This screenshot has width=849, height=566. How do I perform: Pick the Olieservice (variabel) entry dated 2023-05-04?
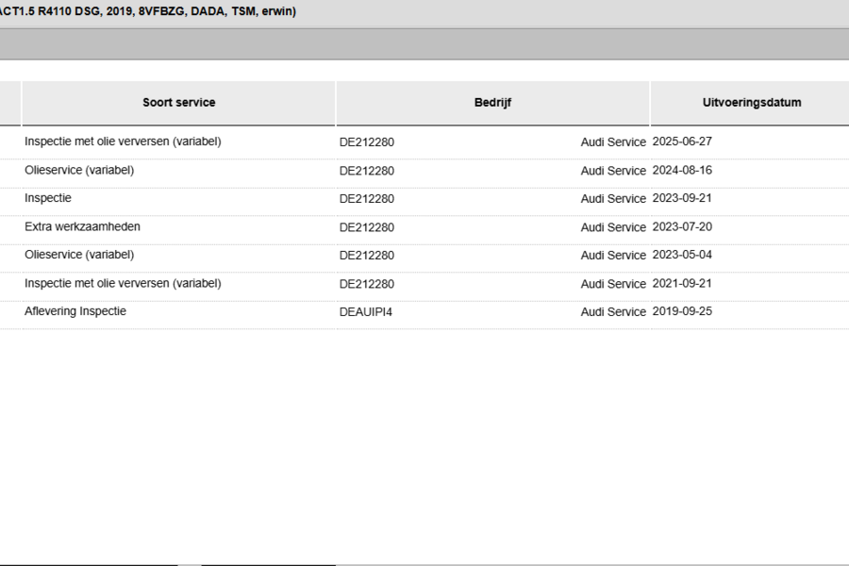pyautogui.click(x=424, y=255)
